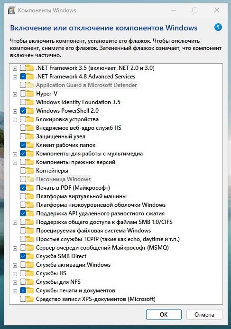Image resolution: width=231 pixels, height=329 pixels.
Task: Click folder icon beside Службы IIS
Action: [30, 273]
